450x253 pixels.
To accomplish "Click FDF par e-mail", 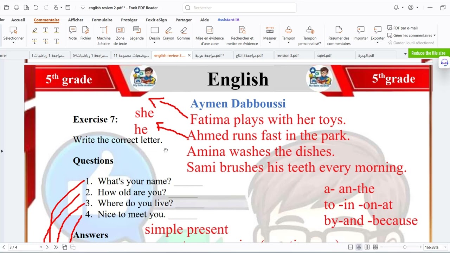I will [403, 28].
